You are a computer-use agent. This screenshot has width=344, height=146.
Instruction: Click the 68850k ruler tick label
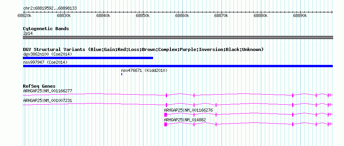click(143, 16)
